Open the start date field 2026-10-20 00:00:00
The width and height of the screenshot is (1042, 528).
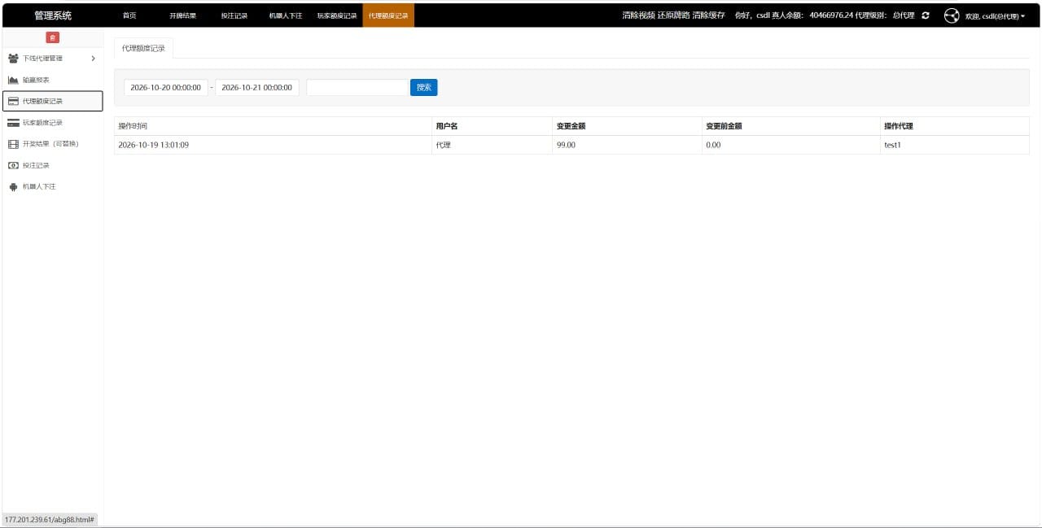coord(166,87)
